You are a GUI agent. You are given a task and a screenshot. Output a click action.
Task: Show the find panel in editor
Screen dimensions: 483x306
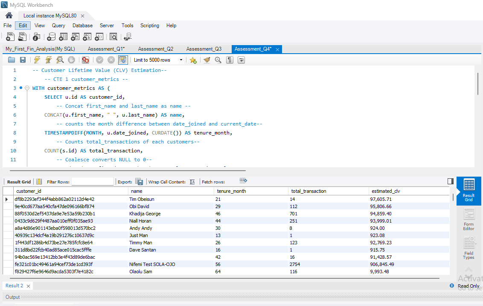(218, 60)
